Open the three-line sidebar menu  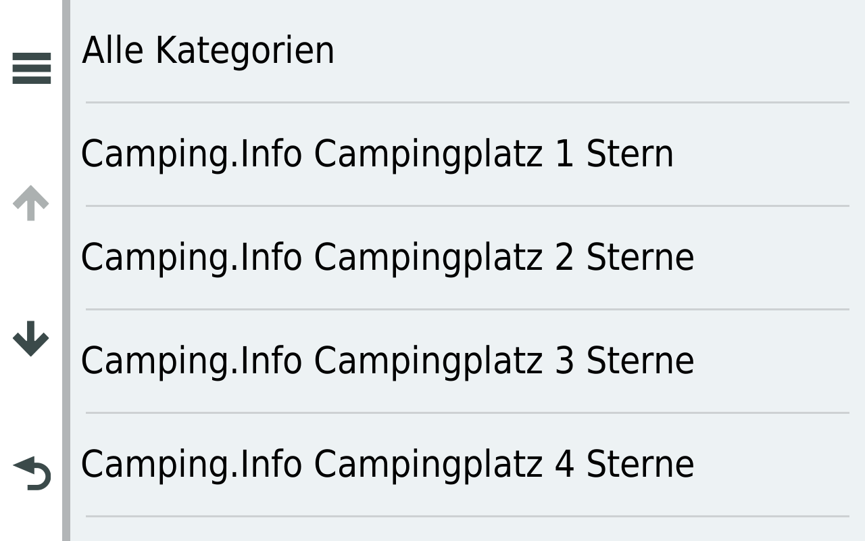click(31, 68)
